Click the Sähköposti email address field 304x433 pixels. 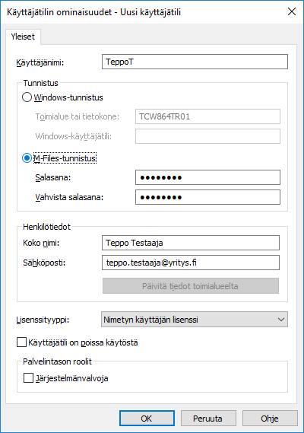pos(191,263)
